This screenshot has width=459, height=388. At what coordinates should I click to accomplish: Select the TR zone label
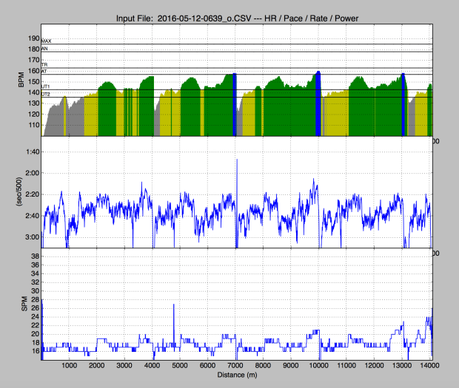pos(44,65)
